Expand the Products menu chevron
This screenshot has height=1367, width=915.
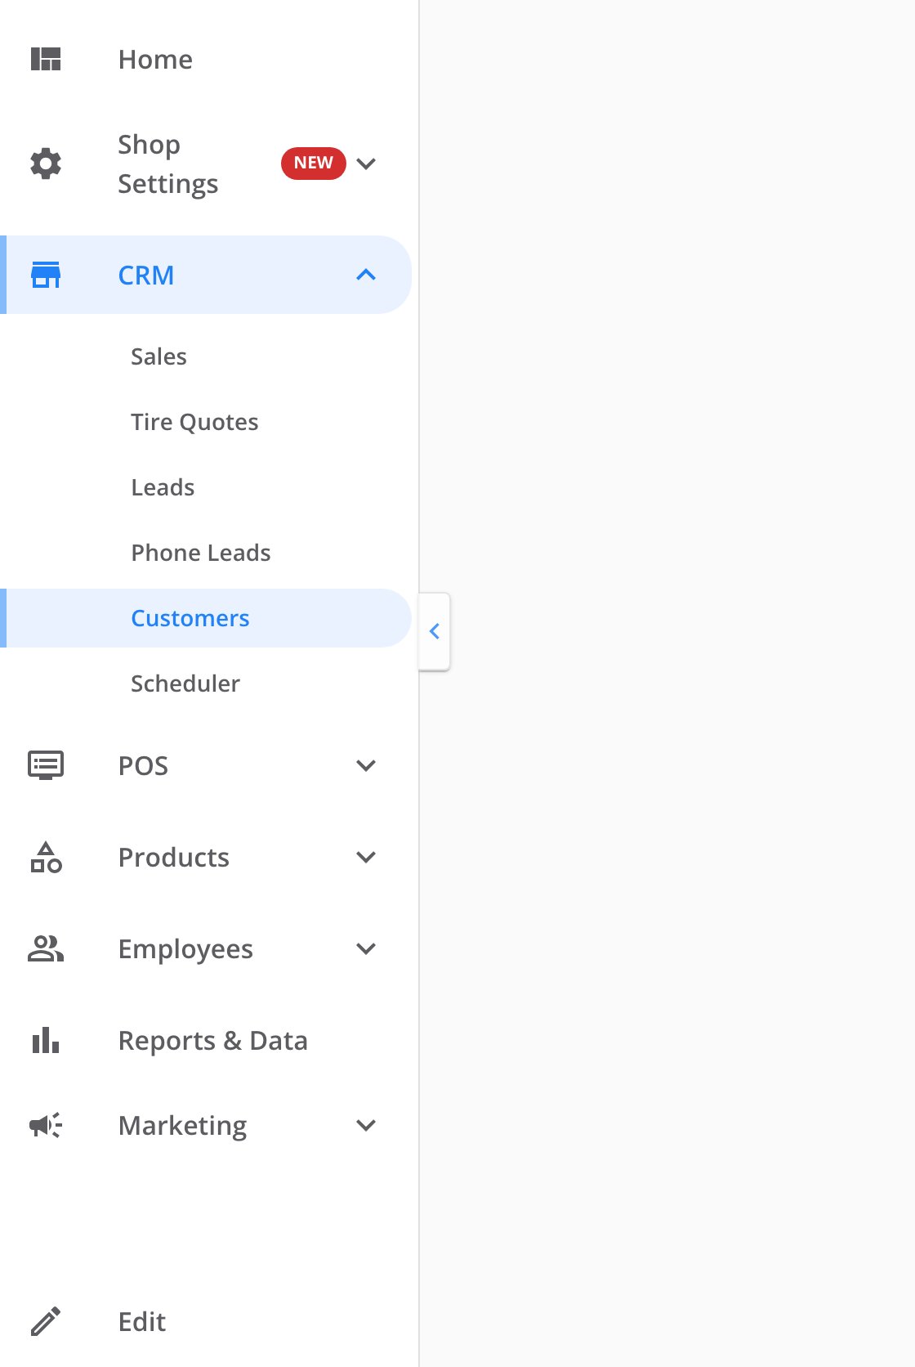366,857
